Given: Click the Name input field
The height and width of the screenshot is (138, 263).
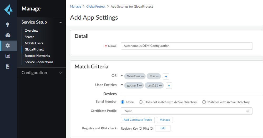Looking at the screenshot, I should (x=186, y=46).
